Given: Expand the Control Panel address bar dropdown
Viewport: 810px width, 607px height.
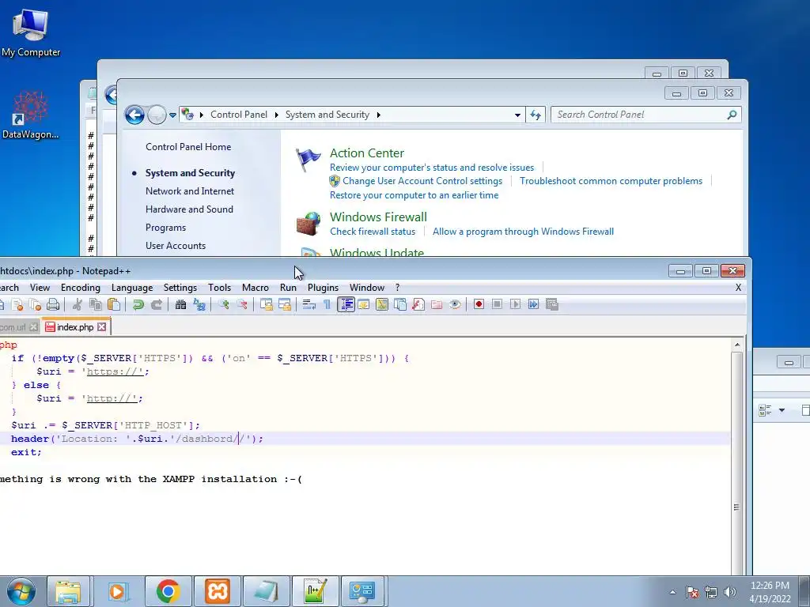Looking at the screenshot, I should [x=517, y=115].
